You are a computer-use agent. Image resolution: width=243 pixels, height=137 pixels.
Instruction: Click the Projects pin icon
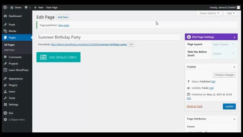click(x=5, y=64)
